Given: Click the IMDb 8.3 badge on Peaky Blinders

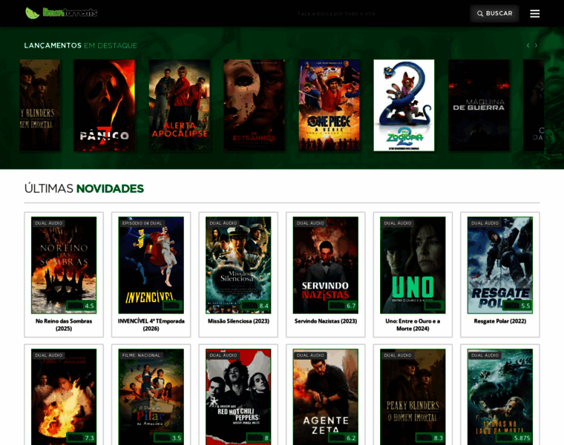Looking at the screenshot, I should click(x=430, y=438).
